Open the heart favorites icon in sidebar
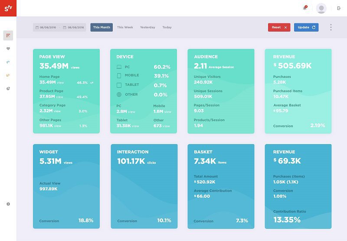This screenshot has width=347, height=241. (x=8, y=48)
